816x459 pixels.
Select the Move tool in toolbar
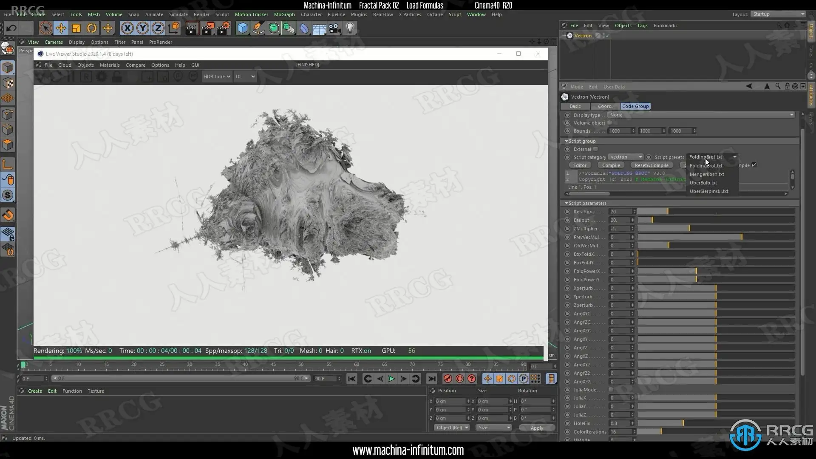(61, 28)
